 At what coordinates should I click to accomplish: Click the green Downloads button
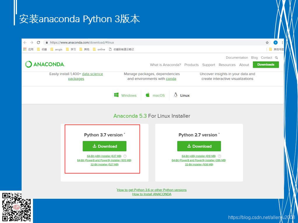tap(266, 65)
